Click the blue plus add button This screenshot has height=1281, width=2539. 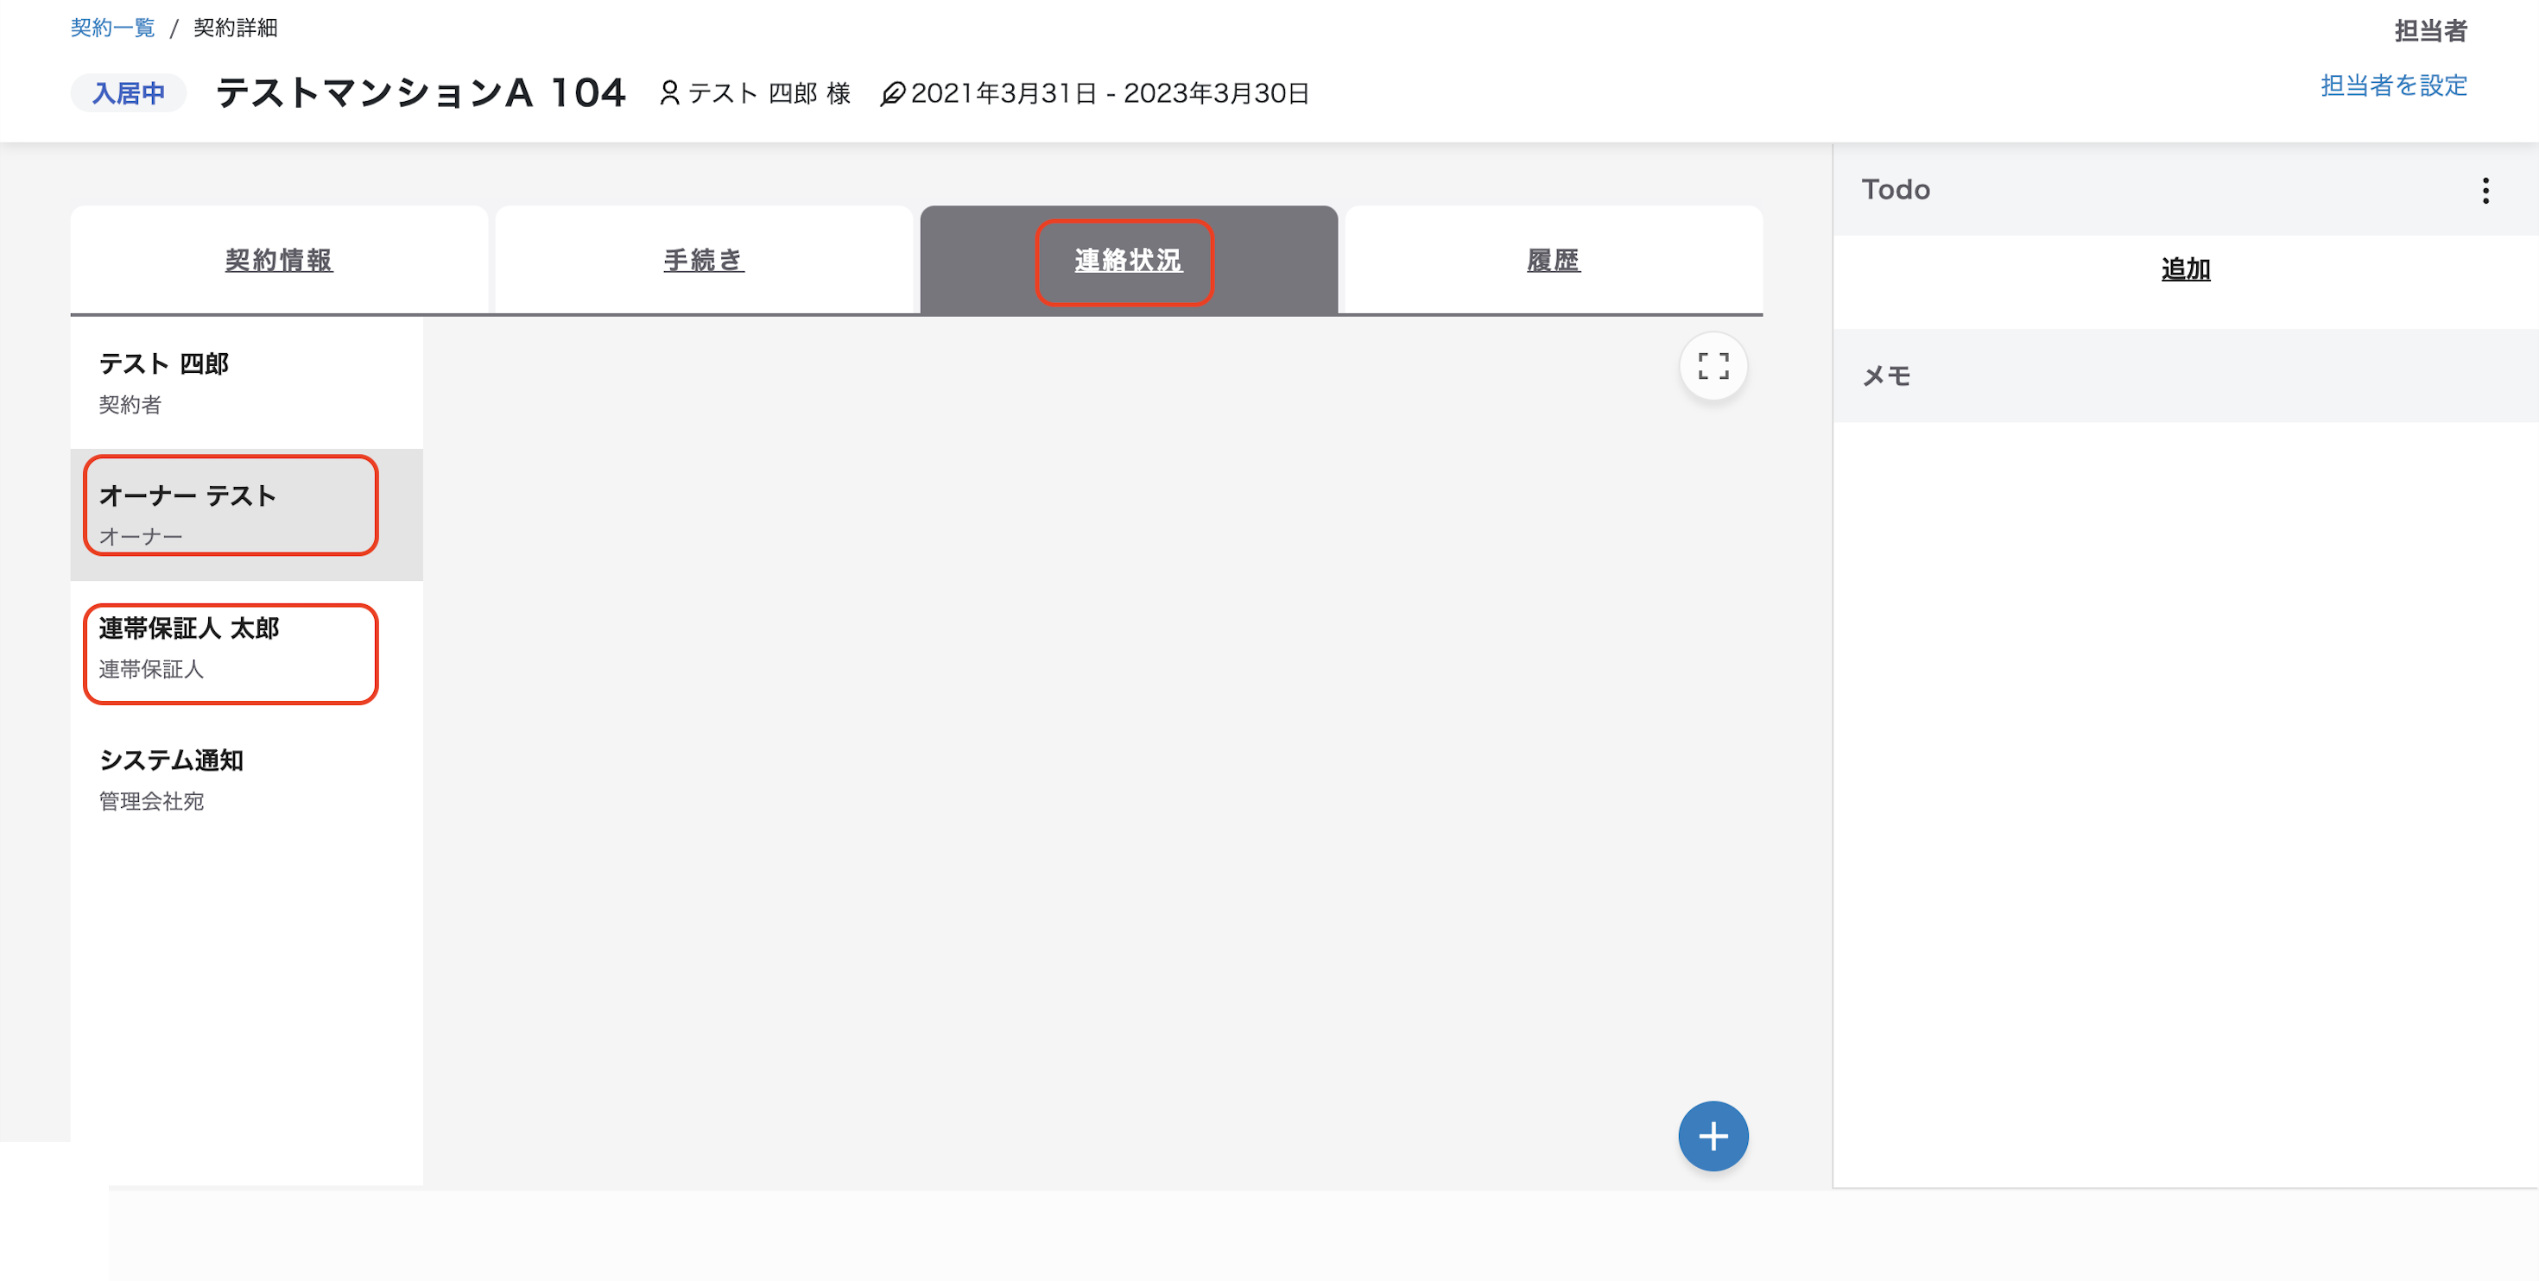[1713, 1135]
